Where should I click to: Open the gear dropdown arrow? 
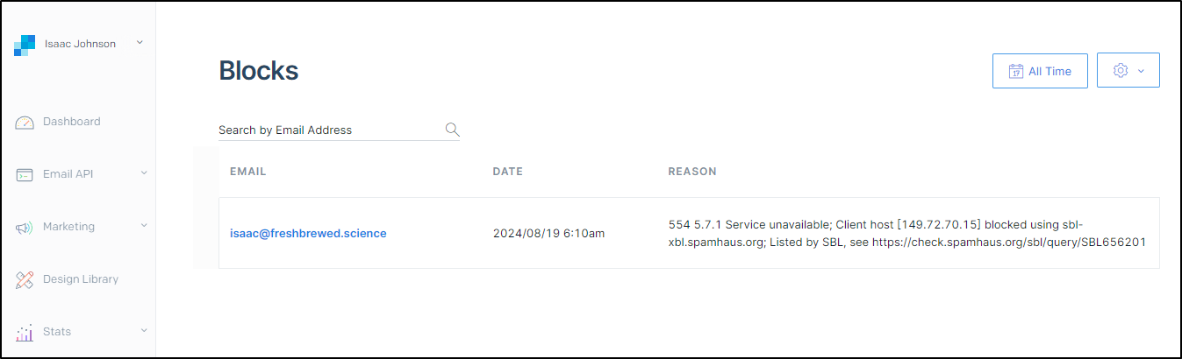[x=1141, y=71]
